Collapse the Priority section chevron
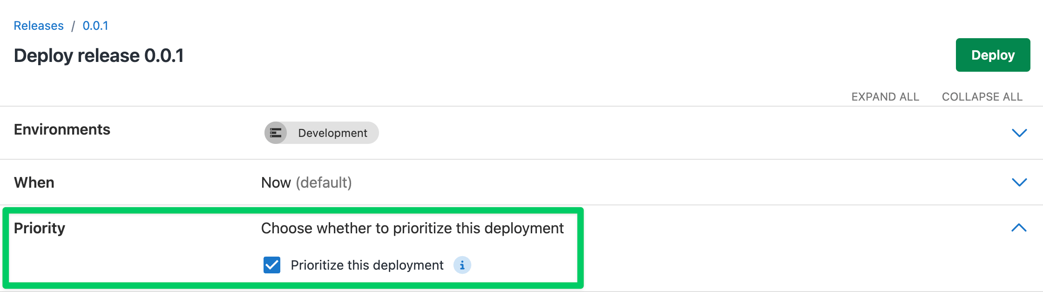1043x292 pixels. pyautogui.click(x=1019, y=228)
